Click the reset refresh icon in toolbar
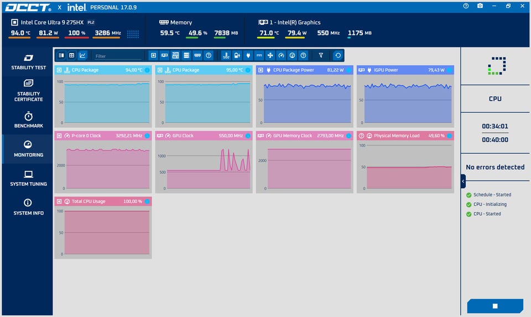The image size is (531, 317). tap(337, 55)
